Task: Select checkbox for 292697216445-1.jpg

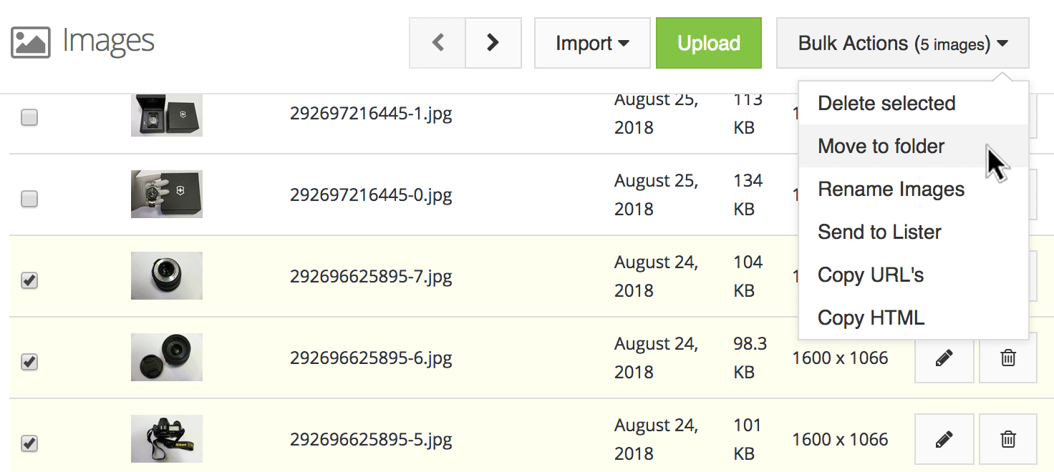Action: coord(29,117)
